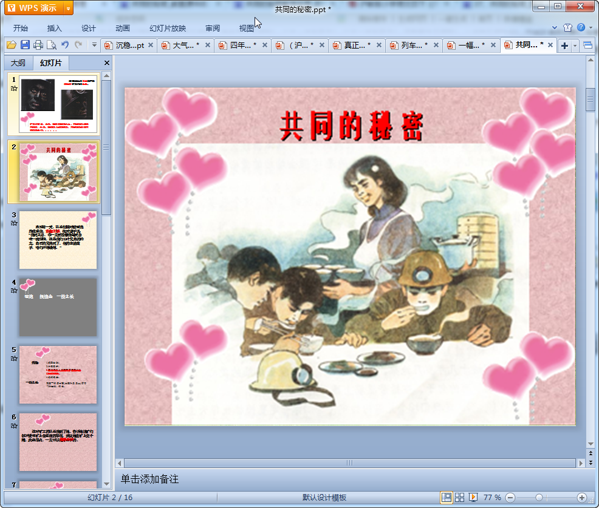Select slide 5 thumbnail
This screenshot has width=599, height=508.
(58, 374)
